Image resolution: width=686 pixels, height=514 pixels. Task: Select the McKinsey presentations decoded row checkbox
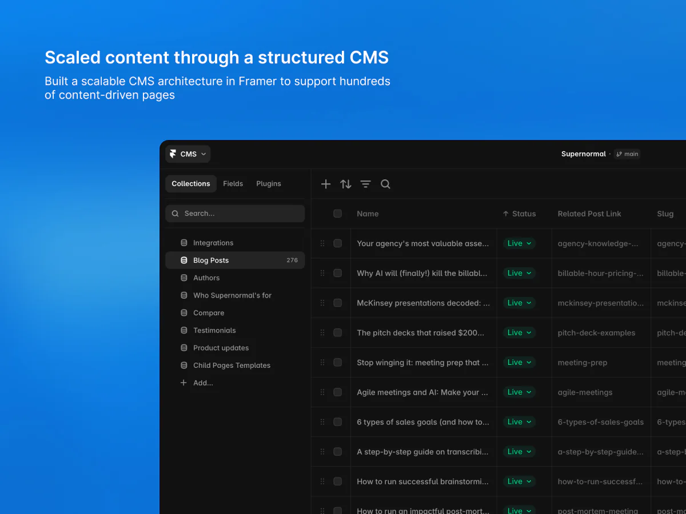tap(338, 303)
